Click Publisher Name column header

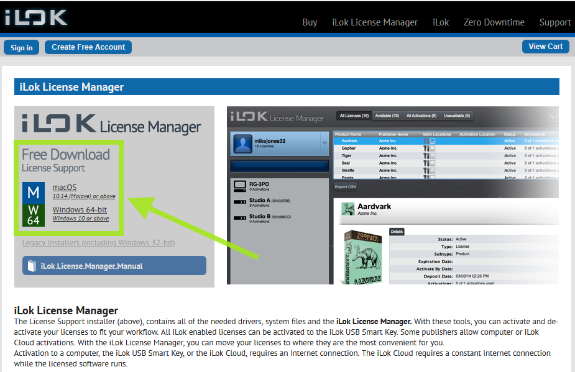point(393,135)
